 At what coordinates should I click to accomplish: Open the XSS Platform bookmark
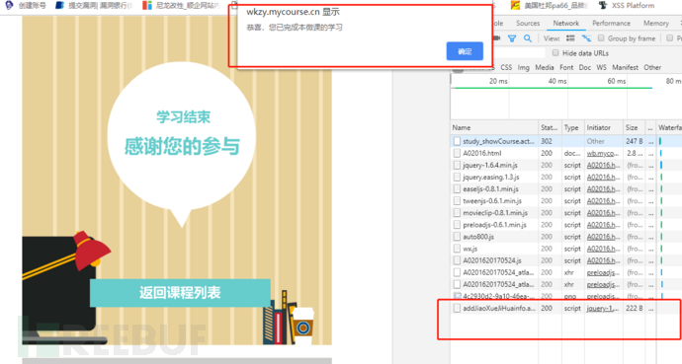pyautogui.click(x=627, y=6)
